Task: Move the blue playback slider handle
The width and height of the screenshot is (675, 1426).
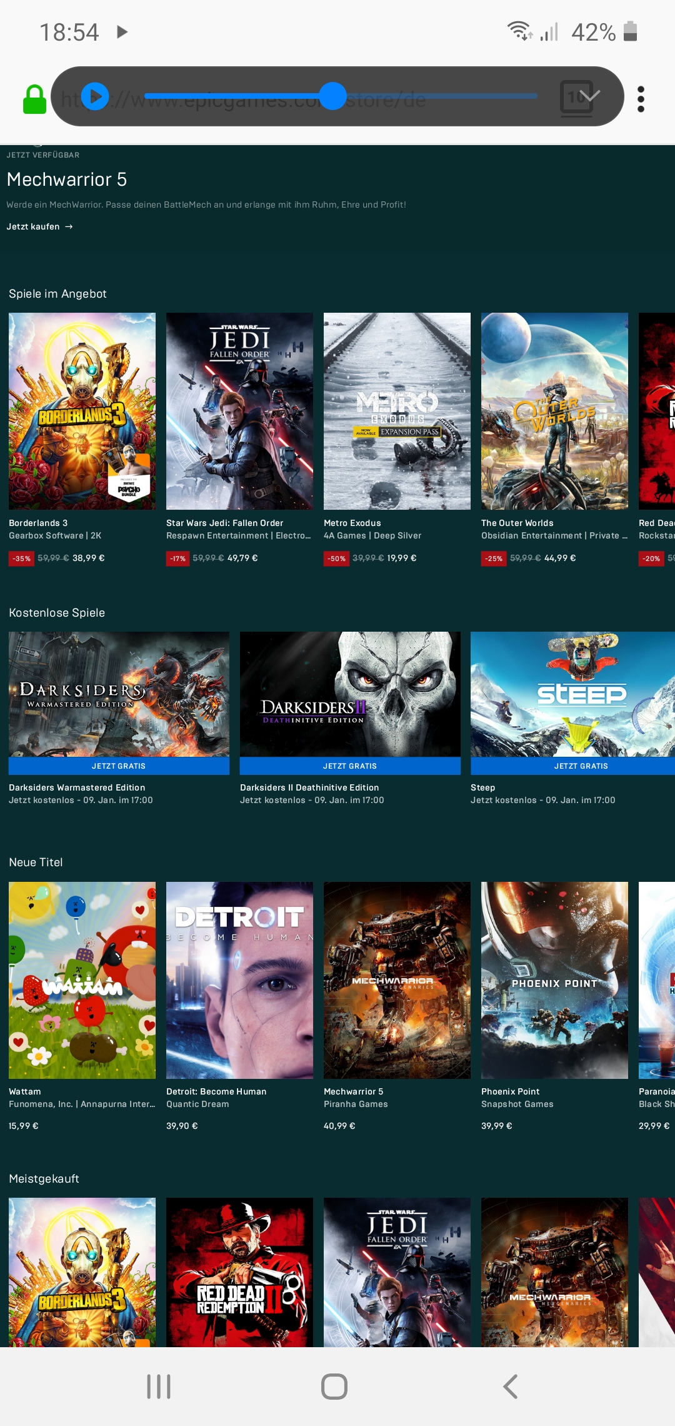Action: tap(332, 96)
